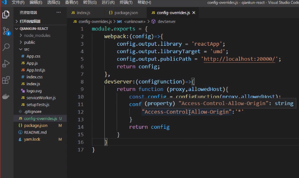Click allowedHost parameter on line 9
This screenshot has height=178, width=299.
[205, 89]
